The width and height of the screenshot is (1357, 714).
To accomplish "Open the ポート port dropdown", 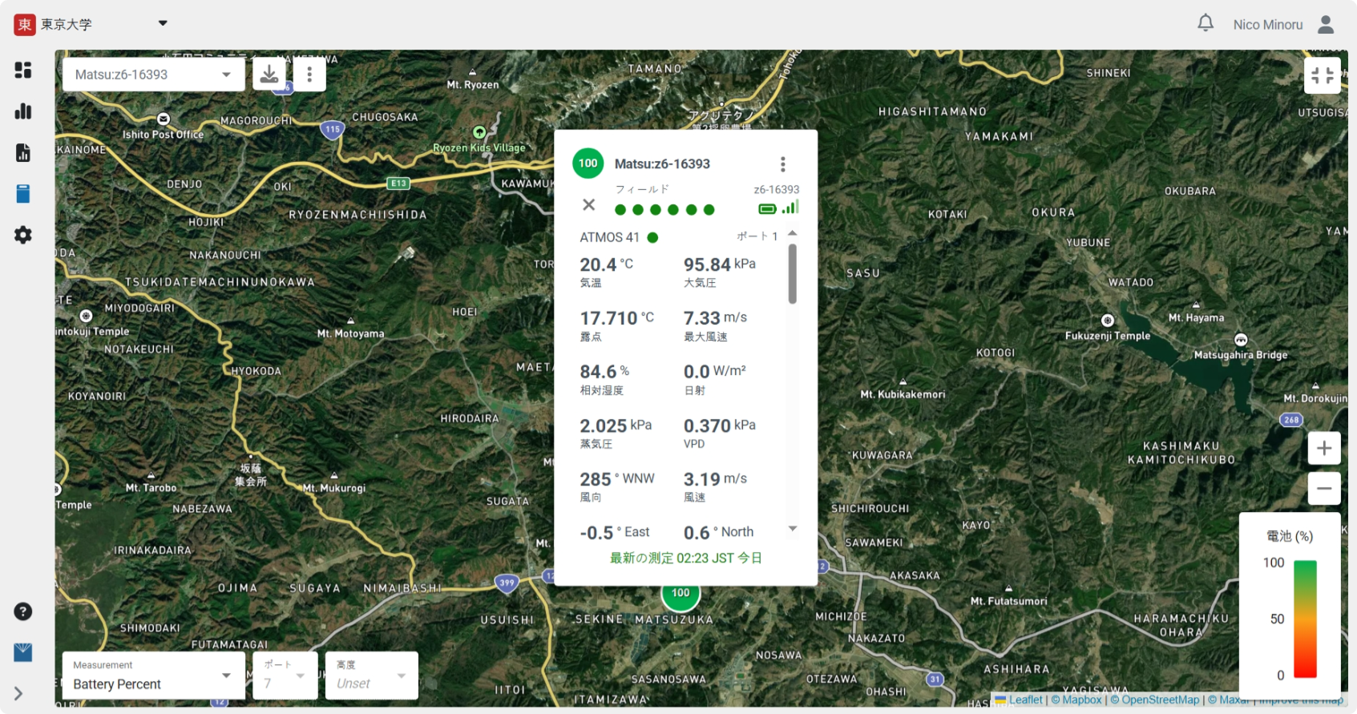I will click(x=285, y=676).
